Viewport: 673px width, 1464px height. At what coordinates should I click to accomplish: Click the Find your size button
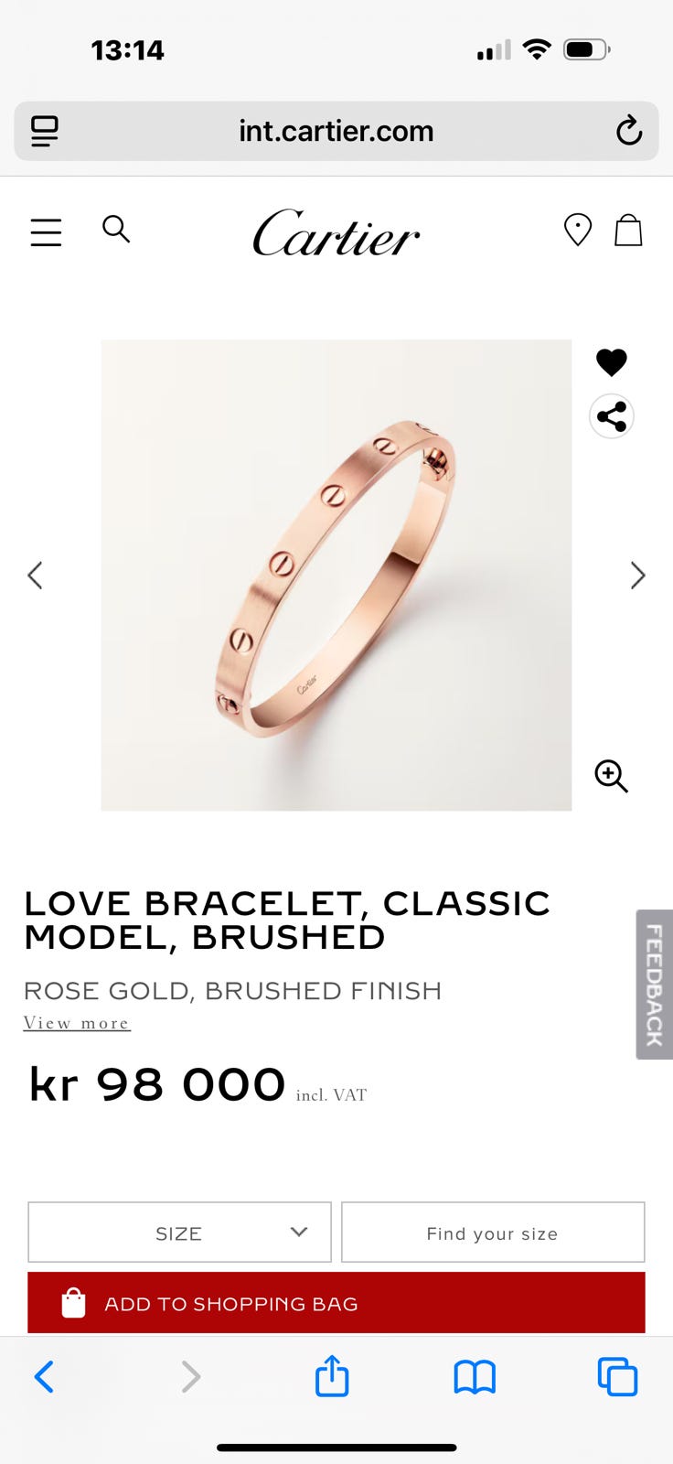pos(493,1233)
